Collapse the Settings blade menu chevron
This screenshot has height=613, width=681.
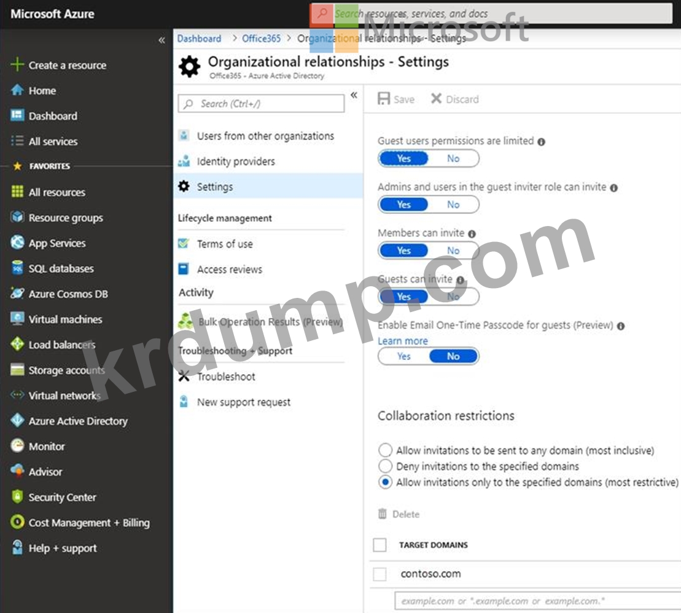pos(354,95)
